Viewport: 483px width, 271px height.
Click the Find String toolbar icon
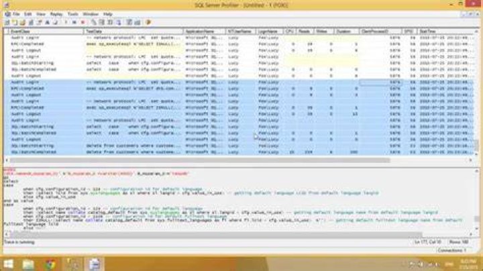[x=48, y=23]
